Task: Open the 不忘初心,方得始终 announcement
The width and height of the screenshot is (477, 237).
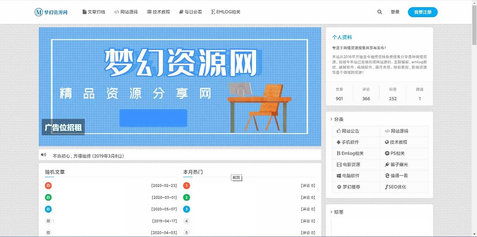Action: (89, 156)
